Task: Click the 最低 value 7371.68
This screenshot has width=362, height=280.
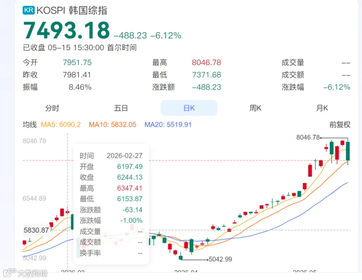Action: coord(207,75)
